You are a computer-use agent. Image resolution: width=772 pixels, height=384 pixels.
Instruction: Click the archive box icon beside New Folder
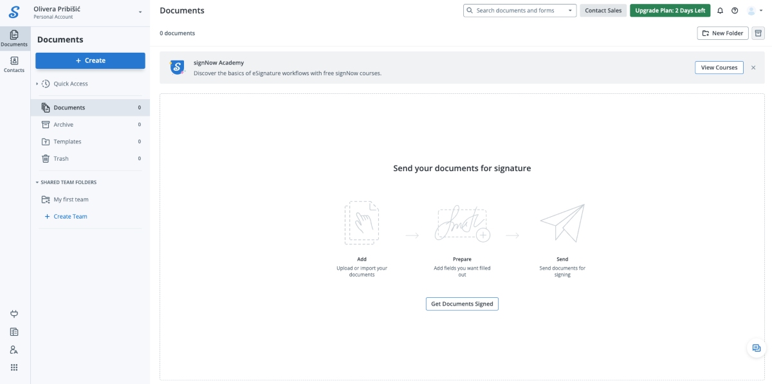pos(758,33)
